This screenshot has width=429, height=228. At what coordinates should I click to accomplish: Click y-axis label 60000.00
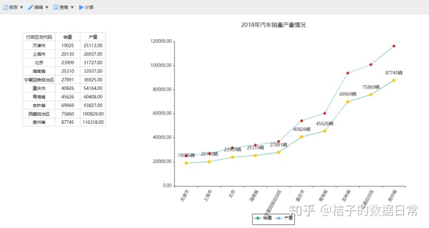(162, 113)
